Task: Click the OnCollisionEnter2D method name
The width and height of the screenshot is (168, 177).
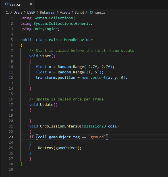Action: tap(60, 126)
